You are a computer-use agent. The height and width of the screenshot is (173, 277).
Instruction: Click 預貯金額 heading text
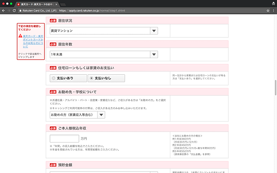[65, 165]
